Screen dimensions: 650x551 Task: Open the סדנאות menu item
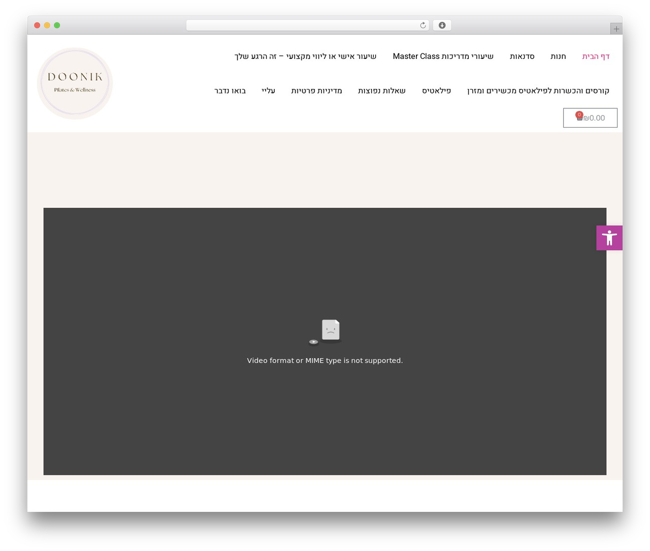(x=522, y=56)
